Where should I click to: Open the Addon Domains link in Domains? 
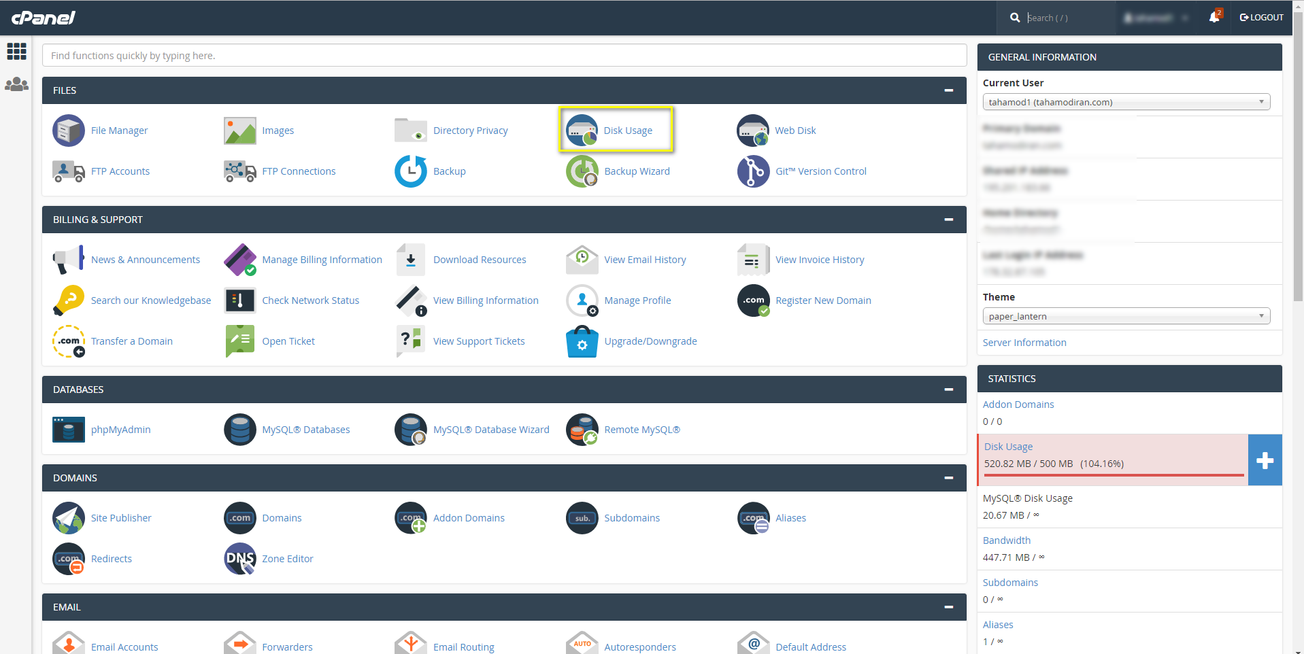[x=469, y=518]
